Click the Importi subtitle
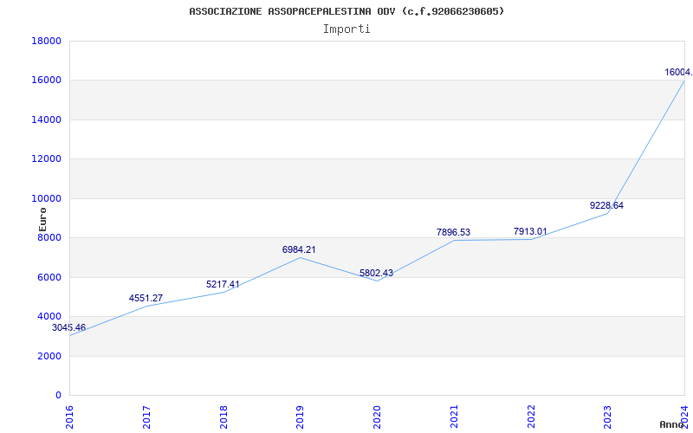693x433 pixels. coord(346,29)
